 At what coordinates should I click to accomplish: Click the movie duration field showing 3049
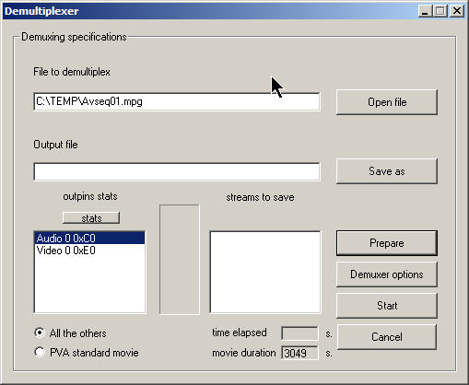[x=299, y=353]
